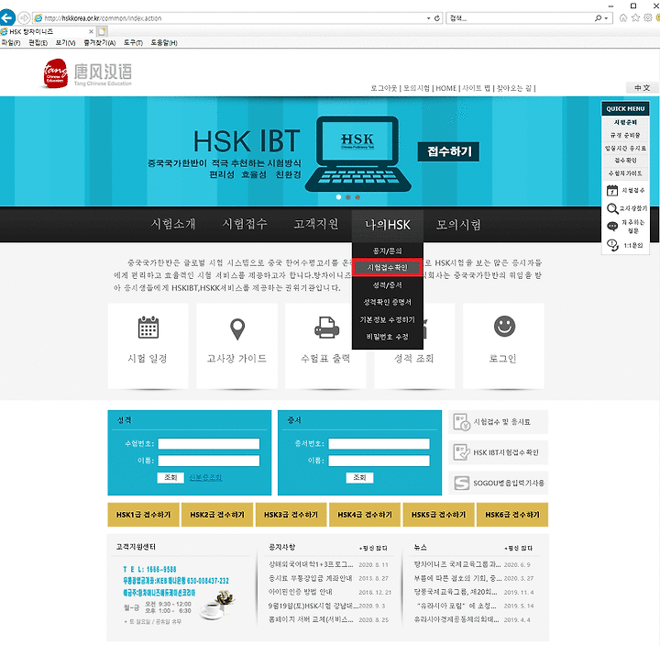Open the 고객지원 navigation menu
The height and width of the screenshot is (646, 660).
[x=316, y=224]
